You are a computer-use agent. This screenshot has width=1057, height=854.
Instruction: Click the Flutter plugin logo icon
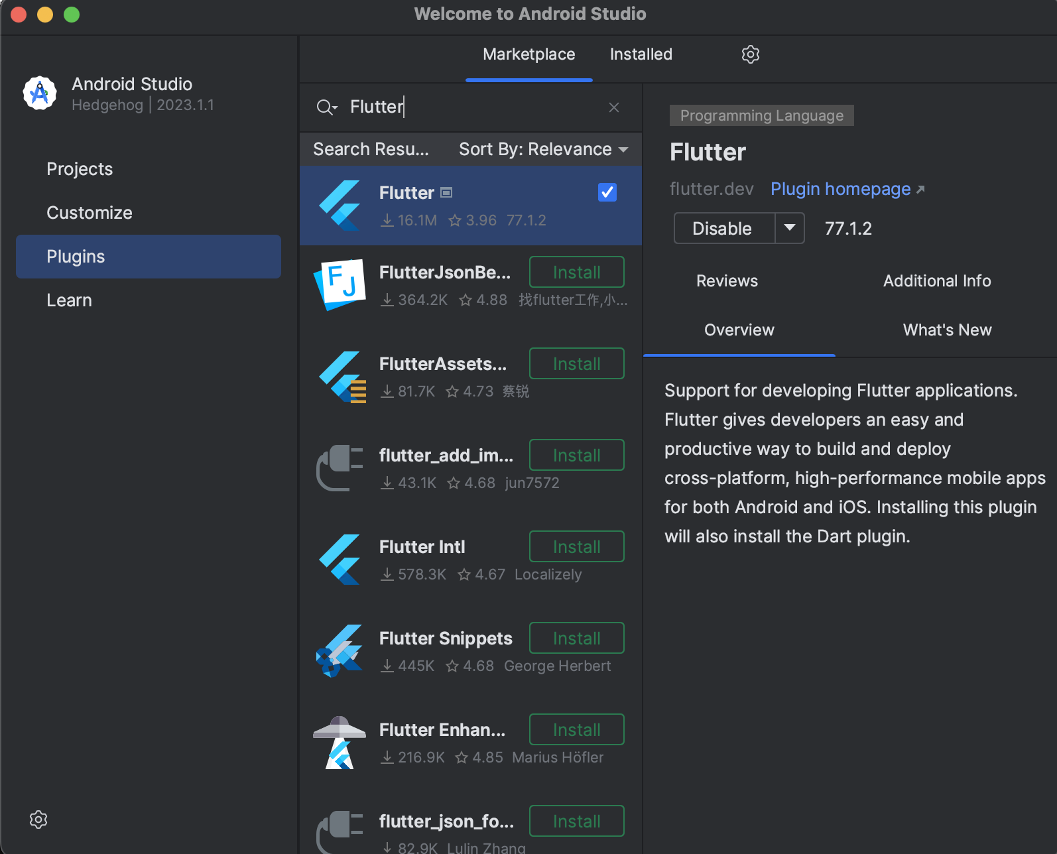pyautogui.click(x=341, y=206)
